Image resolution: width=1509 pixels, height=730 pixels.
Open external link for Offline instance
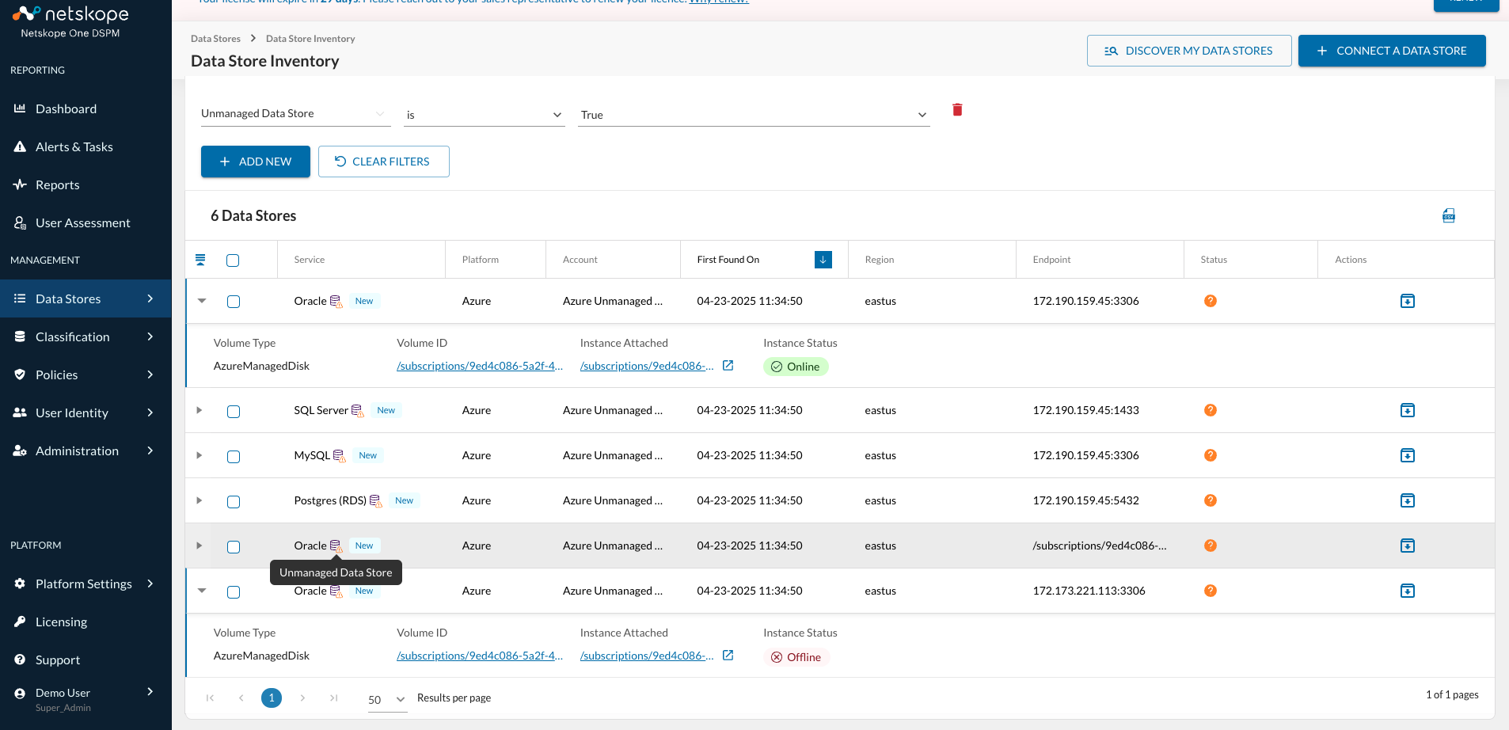tap(728, 655)
